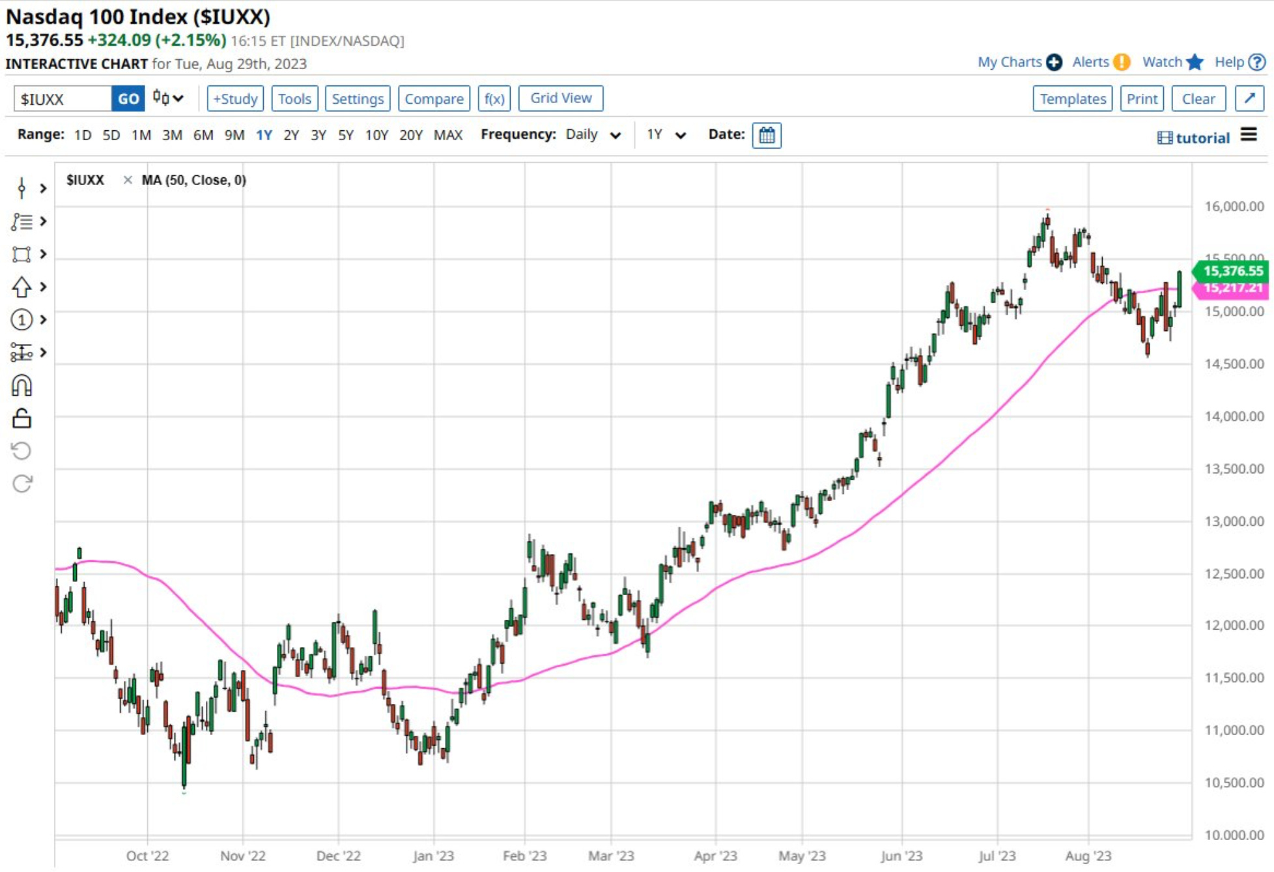Click the Print button
This screenshot has width=1274, height=872.
point(1142,98)
